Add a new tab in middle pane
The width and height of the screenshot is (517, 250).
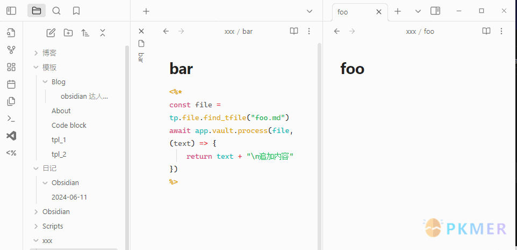[x=146, y=11]
